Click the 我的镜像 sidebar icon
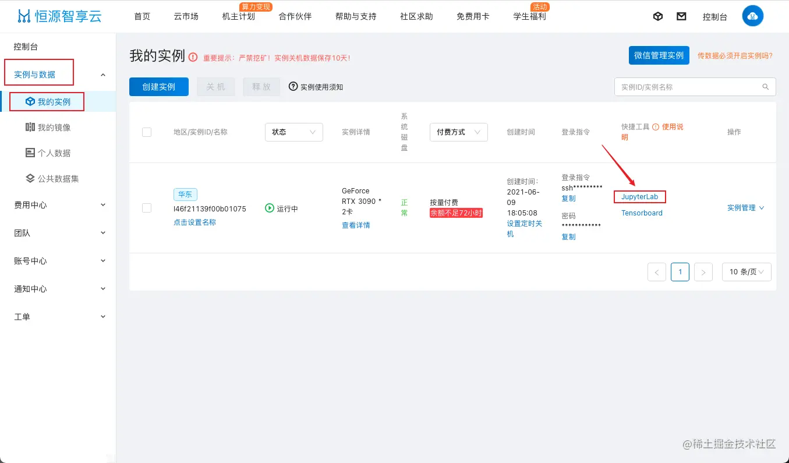This screenshot has height=463, width=789. [x=30, y=127]
